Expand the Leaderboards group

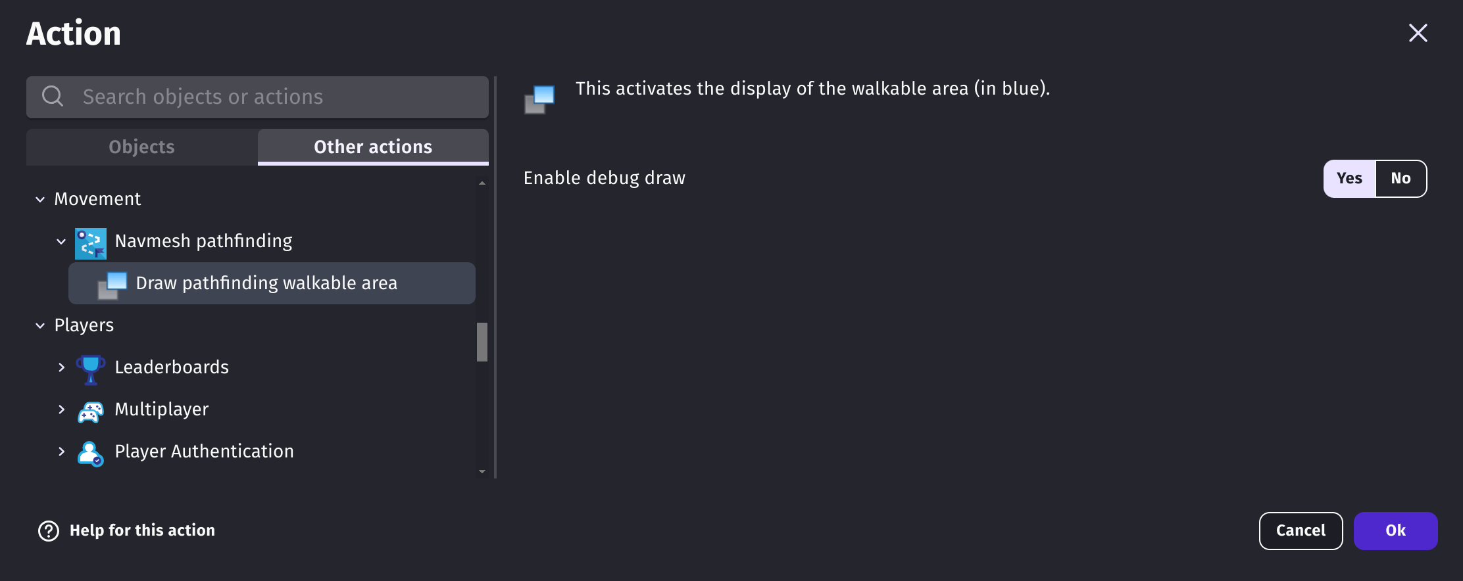pos(61,367)
